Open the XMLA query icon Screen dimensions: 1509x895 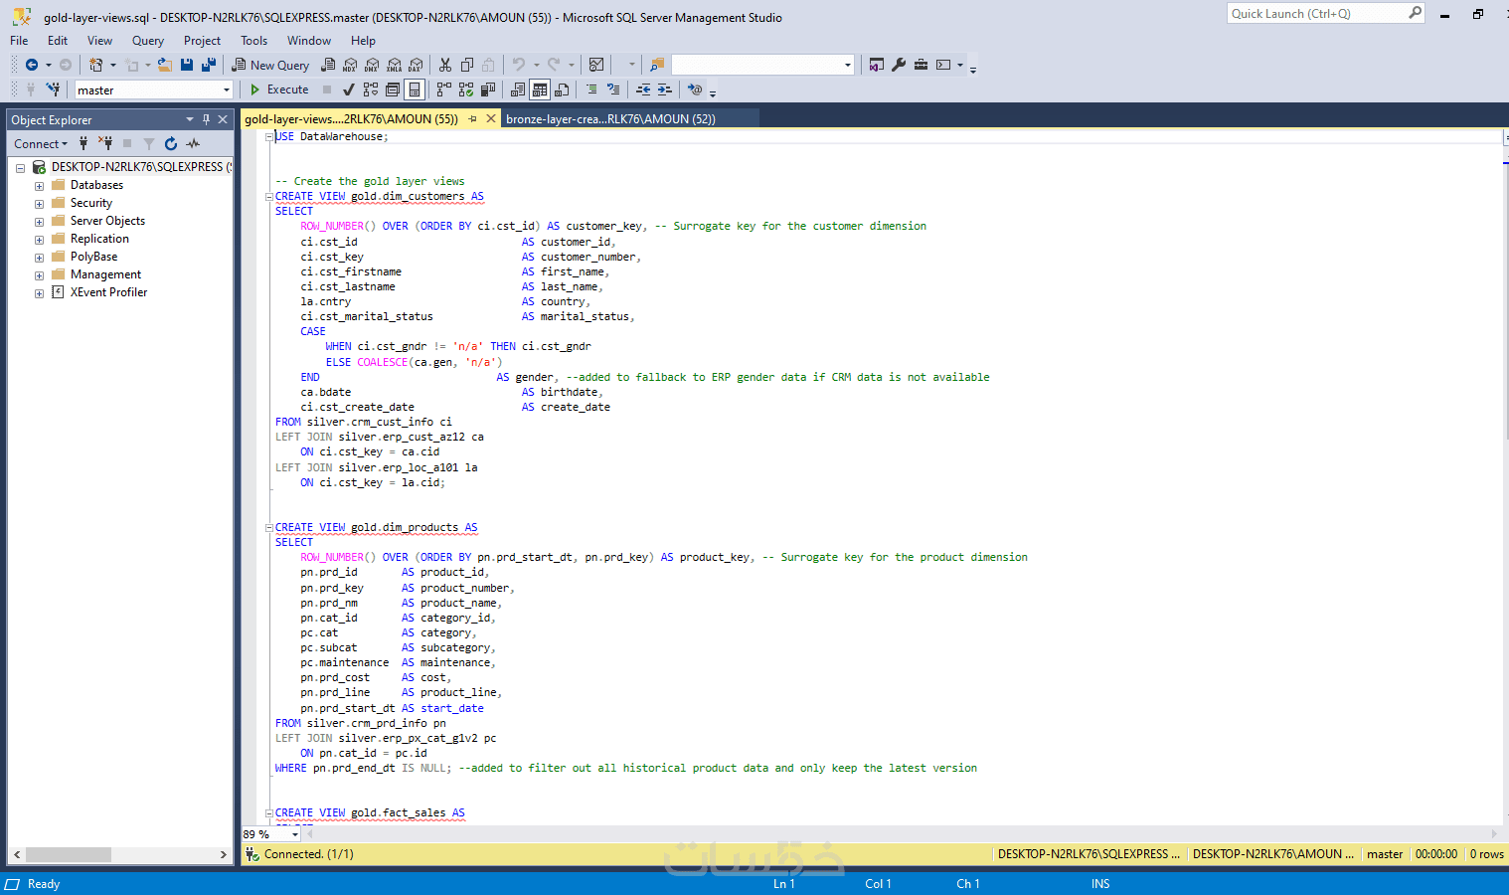tap(395, 65)
